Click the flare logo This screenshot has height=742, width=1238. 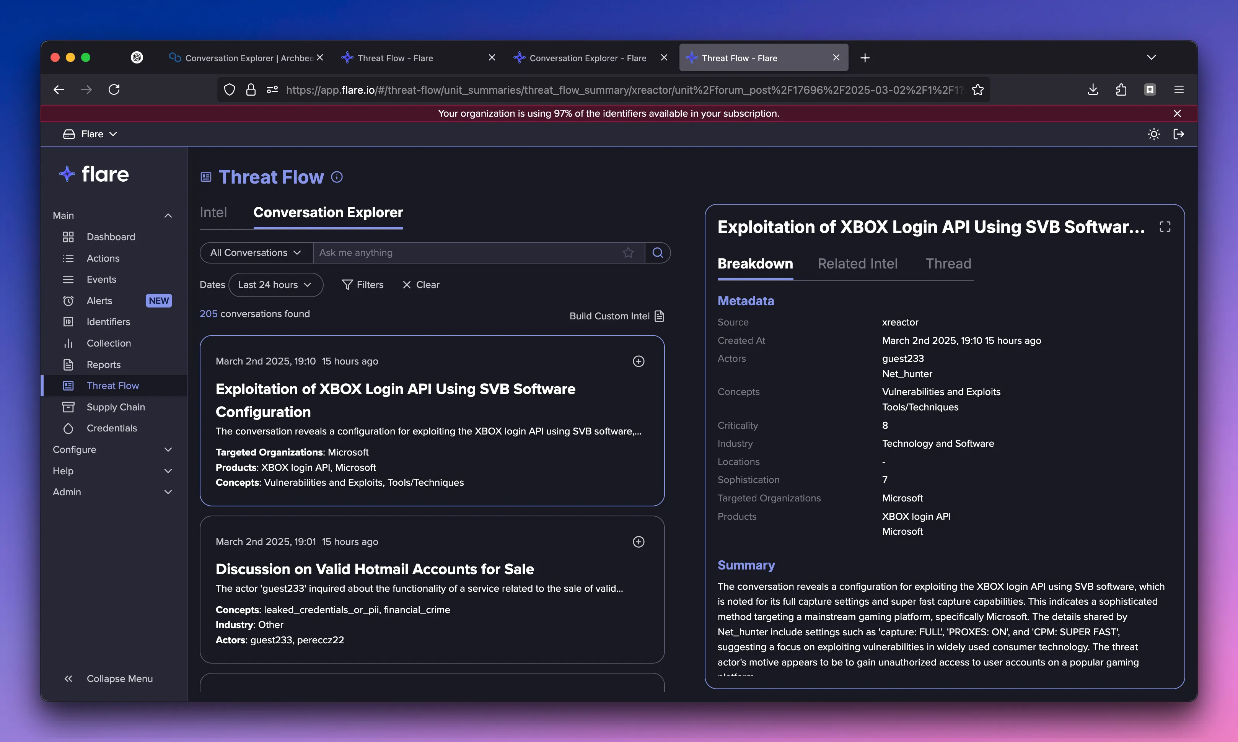coord(94,174)
